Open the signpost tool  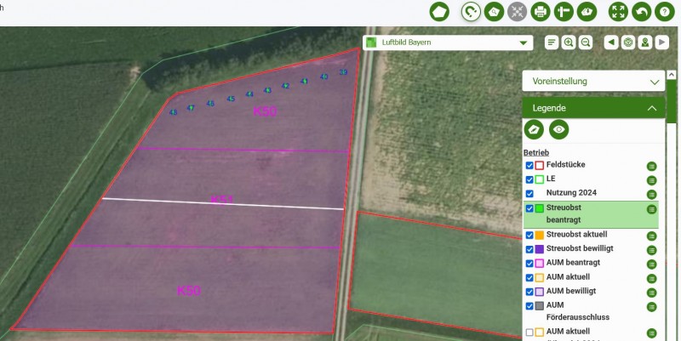[563, 12]
